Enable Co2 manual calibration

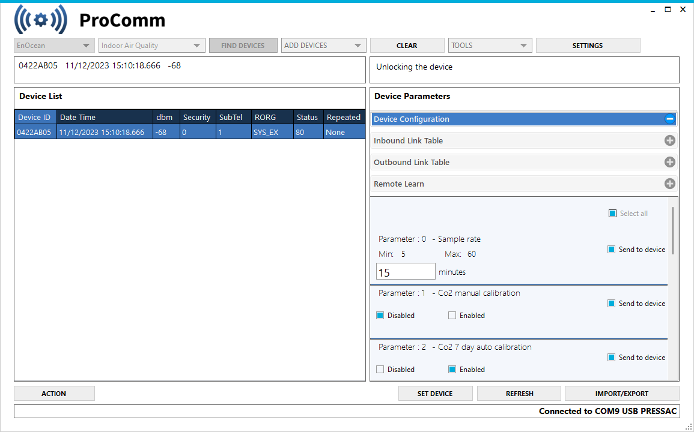(x=452, y=315)
